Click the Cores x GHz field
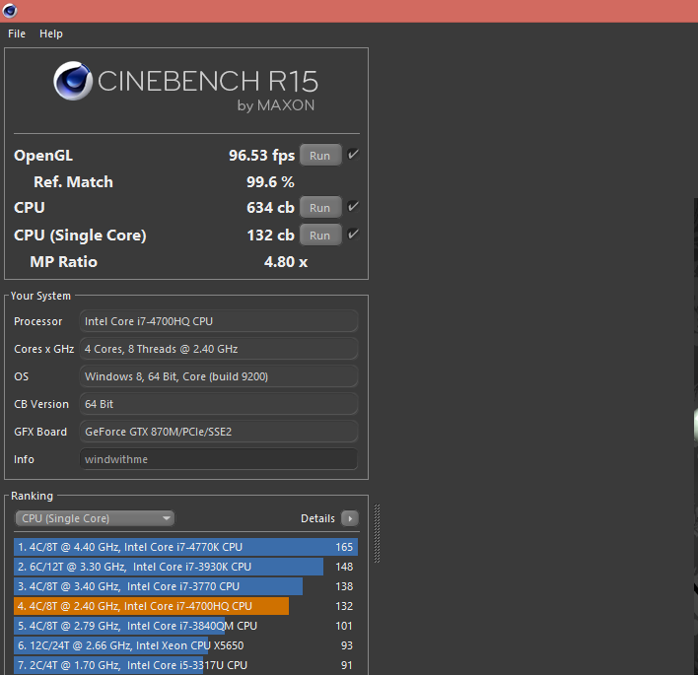Screen dimensions: 698x675 (x=219, y=349)
